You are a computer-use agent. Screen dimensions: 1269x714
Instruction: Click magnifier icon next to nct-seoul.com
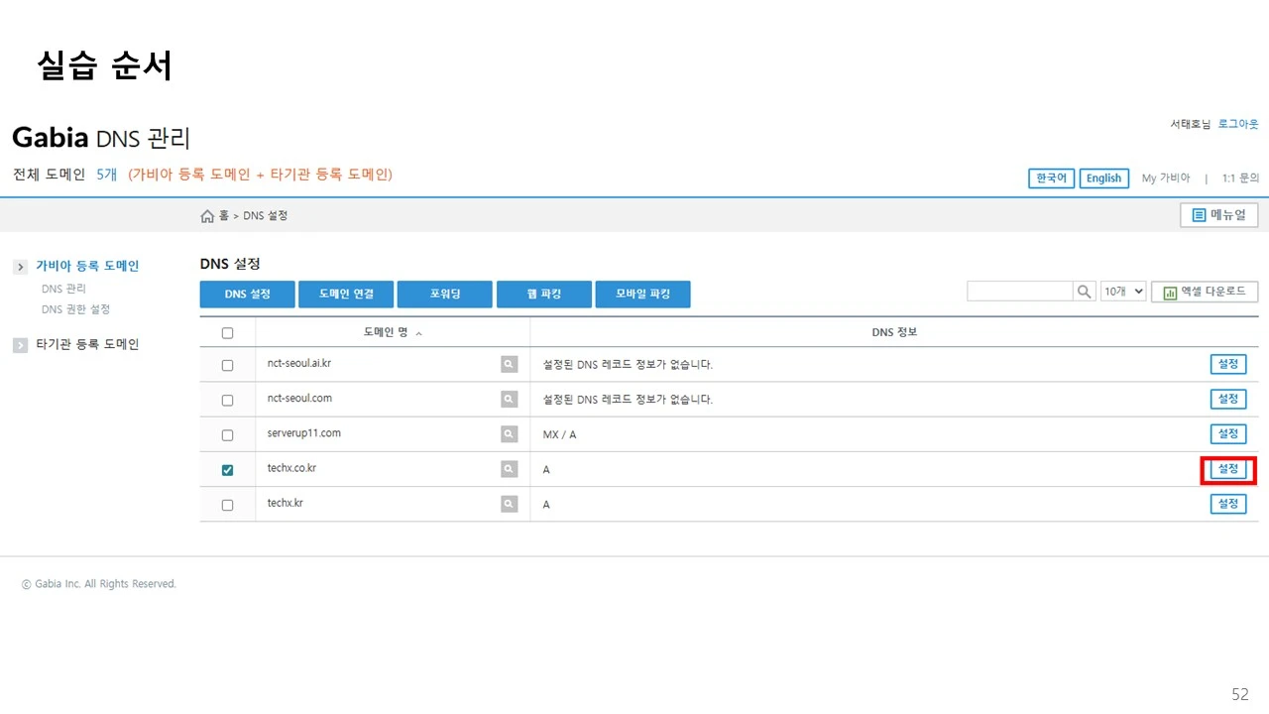(x=509, y=400)
